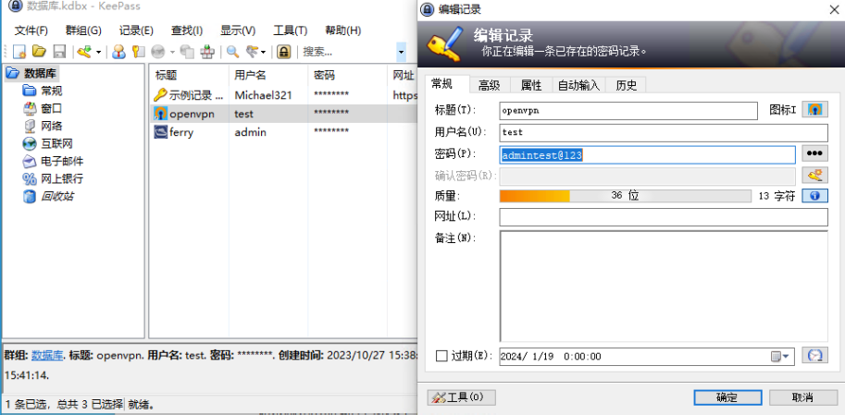
Task: Select the 回收站 recycle bin group
Action: point(56,197)
